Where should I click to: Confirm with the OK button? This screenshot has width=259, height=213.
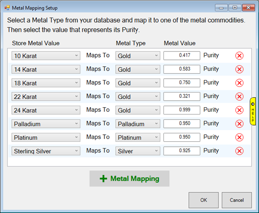(203, 200)
